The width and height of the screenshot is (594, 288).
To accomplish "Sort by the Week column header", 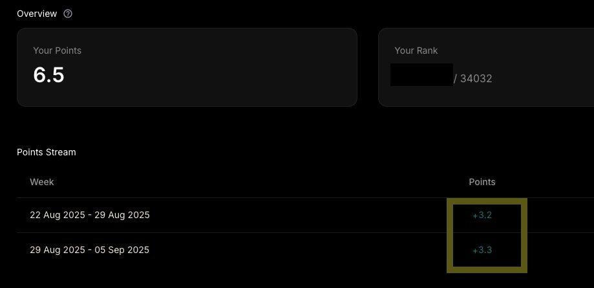I will point(41,182).
